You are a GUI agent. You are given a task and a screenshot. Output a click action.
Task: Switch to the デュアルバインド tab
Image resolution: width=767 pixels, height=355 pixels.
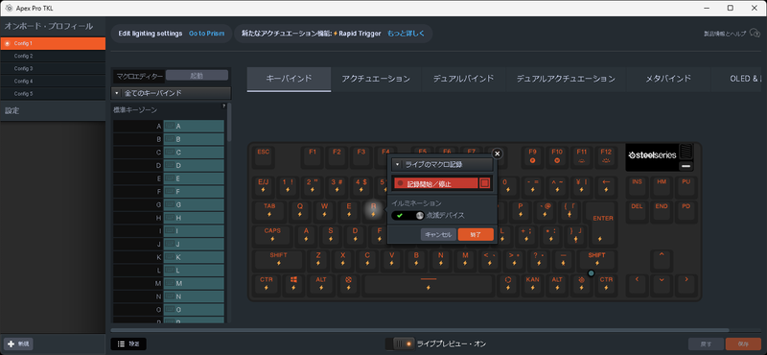pos(463,79)
